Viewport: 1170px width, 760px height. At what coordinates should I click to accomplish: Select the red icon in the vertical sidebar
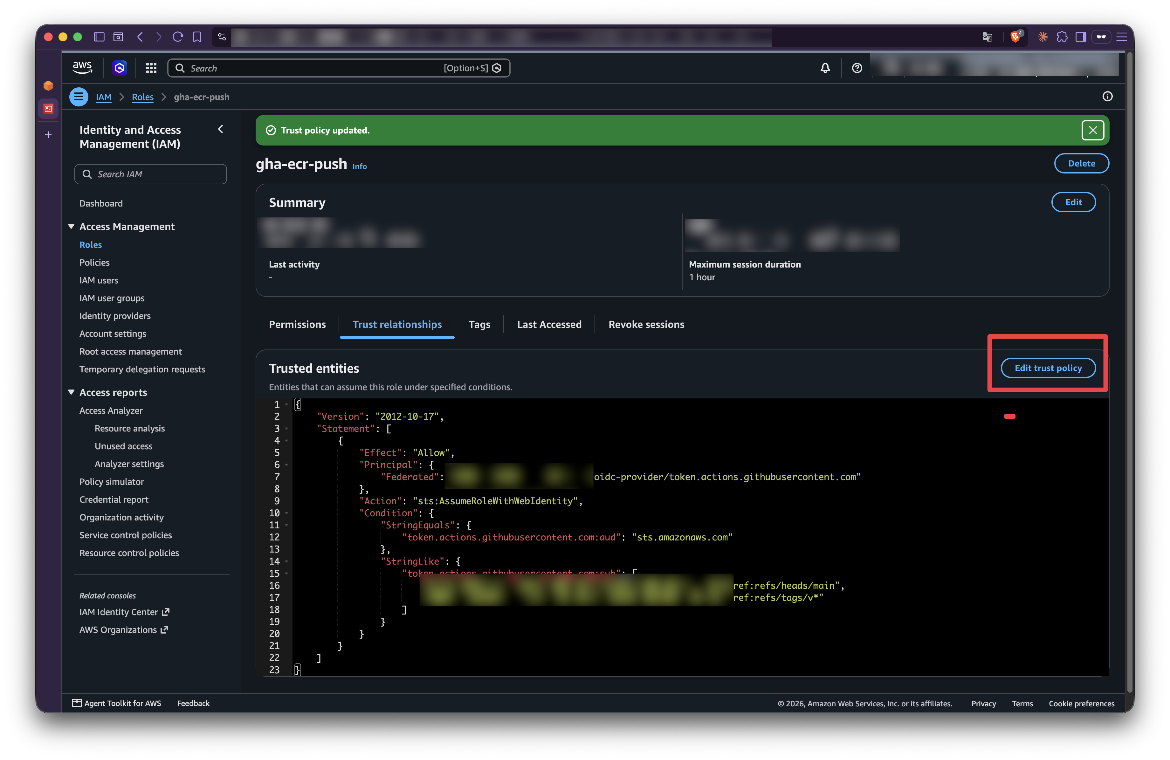[48, 109]
